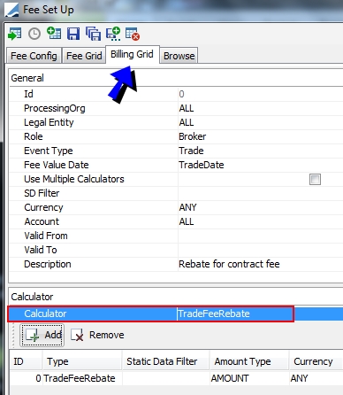This screenshot has height=395, width=343.
Task: Click the empty Valid From field
Action: point(261,236)
